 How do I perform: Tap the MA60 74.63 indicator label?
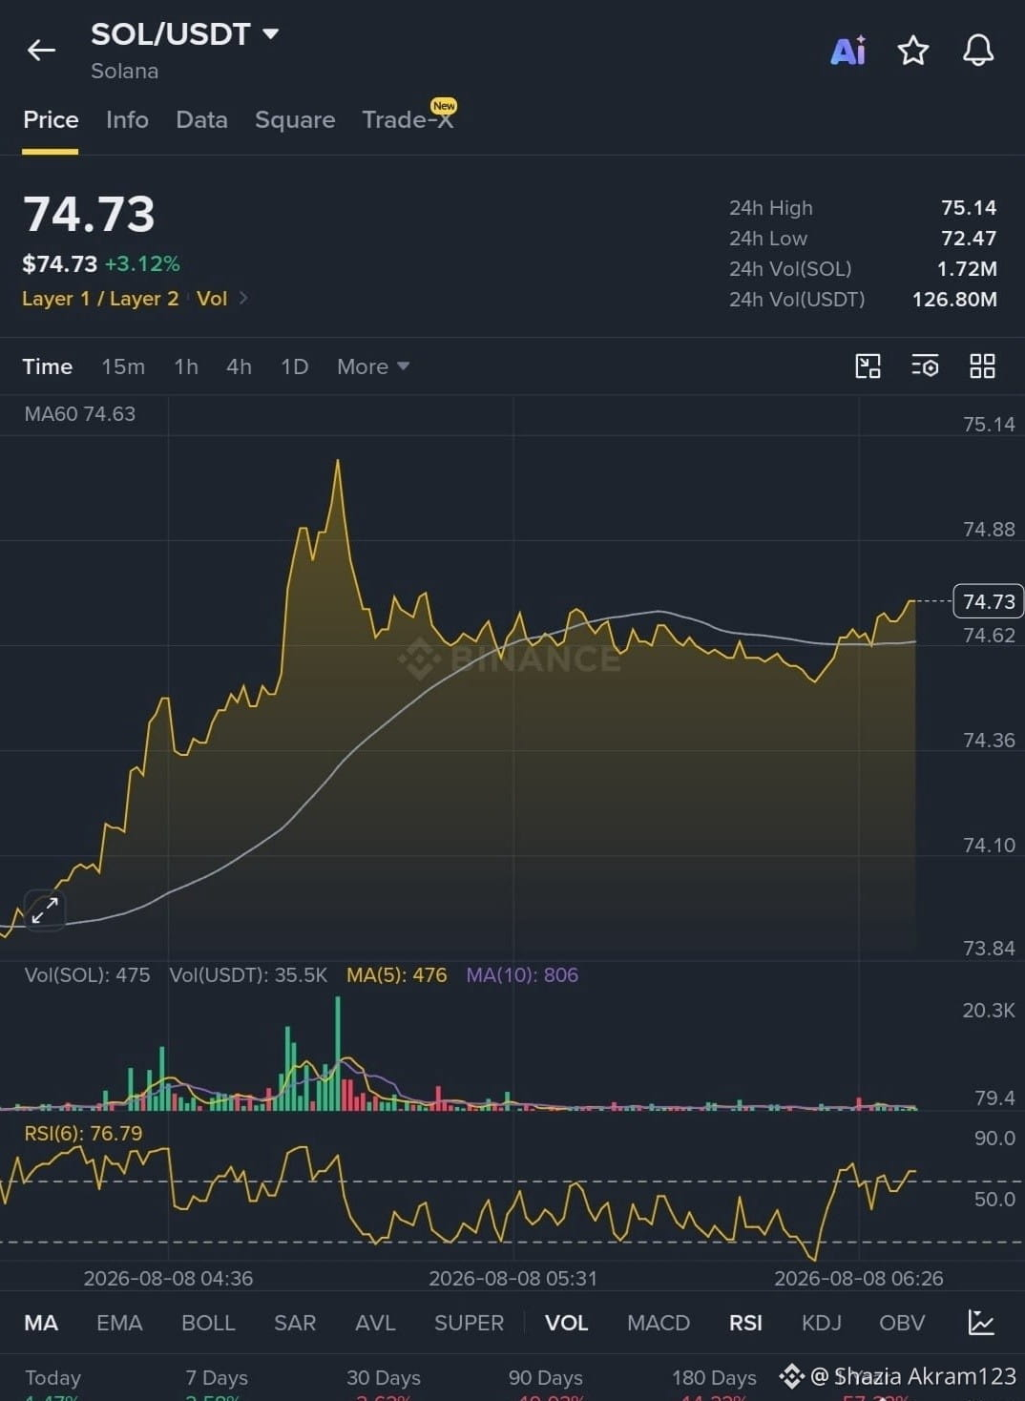pyautogui.click(x=80, y=414)
